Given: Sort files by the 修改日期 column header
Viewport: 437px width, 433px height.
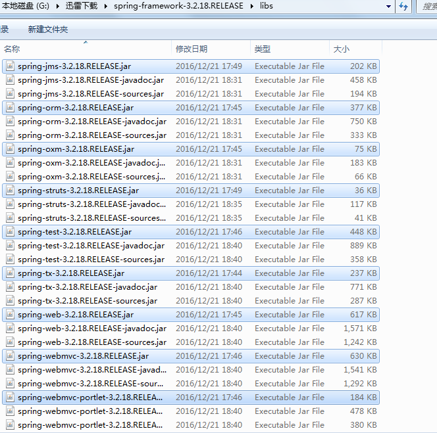Looking at the screenshot, I should point(211,49).
